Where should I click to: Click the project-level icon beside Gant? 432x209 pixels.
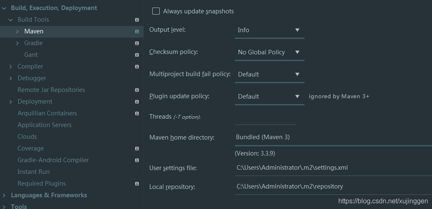137,55
